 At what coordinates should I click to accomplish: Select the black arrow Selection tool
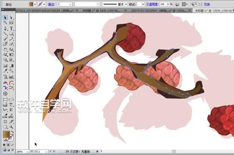5,18
